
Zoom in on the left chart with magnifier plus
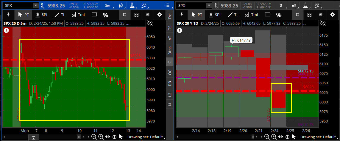(x=101, y=137)
